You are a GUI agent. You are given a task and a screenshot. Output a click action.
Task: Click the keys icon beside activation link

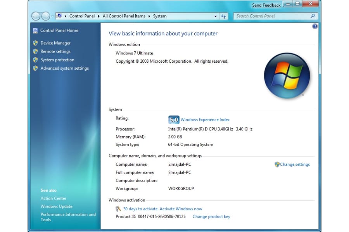click(x=118, y=209)
